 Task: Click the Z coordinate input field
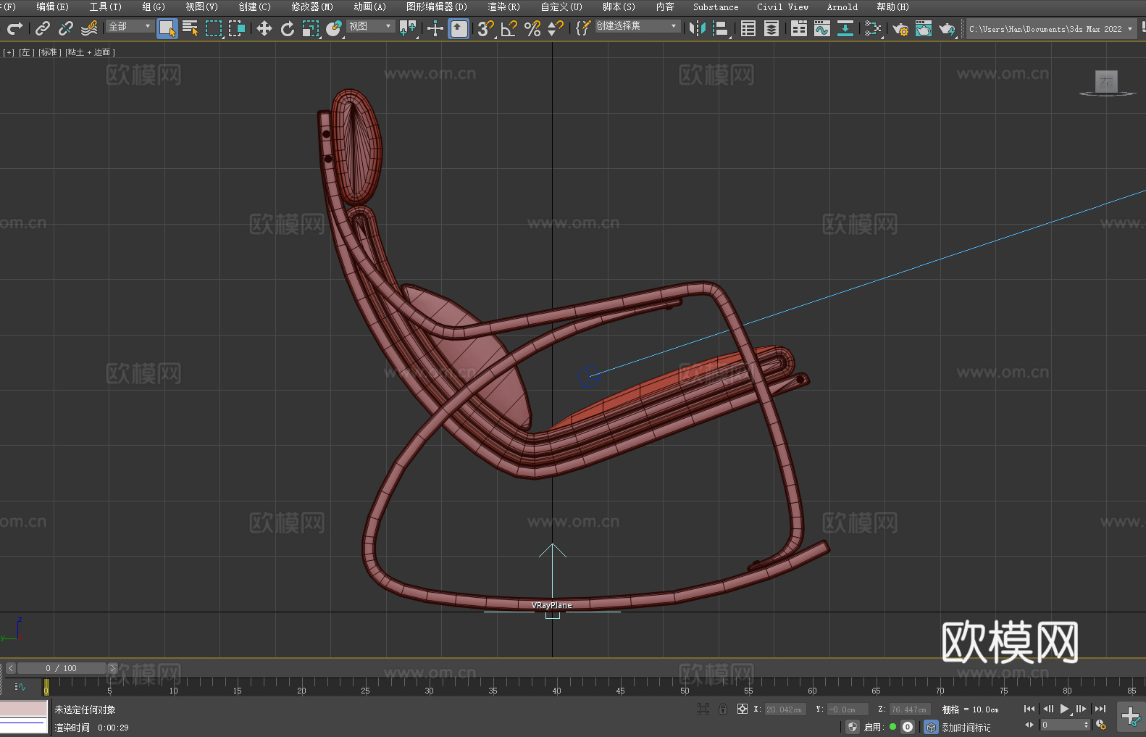[909, 709]
